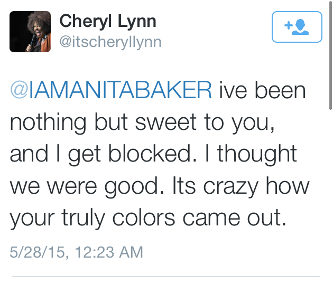Click the plus sign in follow button
The height and width of the screenshot is (284, 333).
(289, 25)
